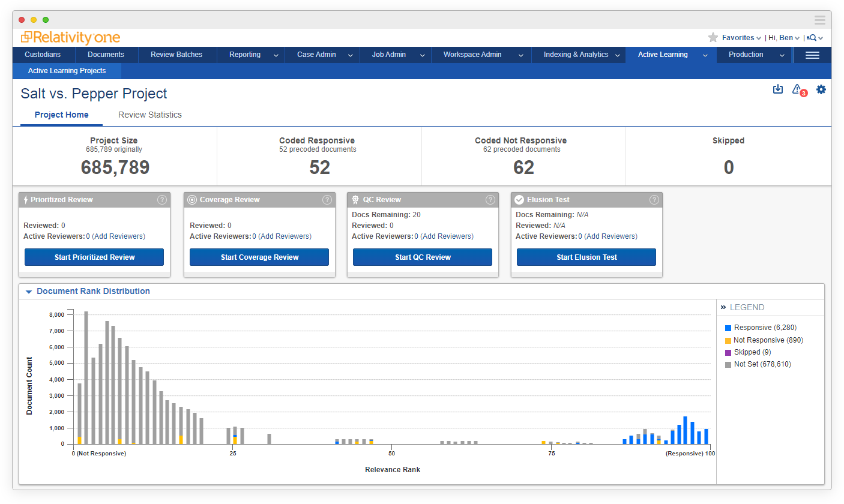Screen dimensions: 844x504
Task: Open project settings gear icon
Action: (x=821, y=89)
